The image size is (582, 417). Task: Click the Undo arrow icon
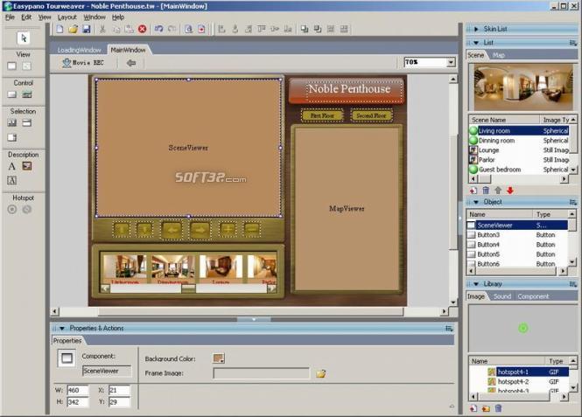point(159,29)
